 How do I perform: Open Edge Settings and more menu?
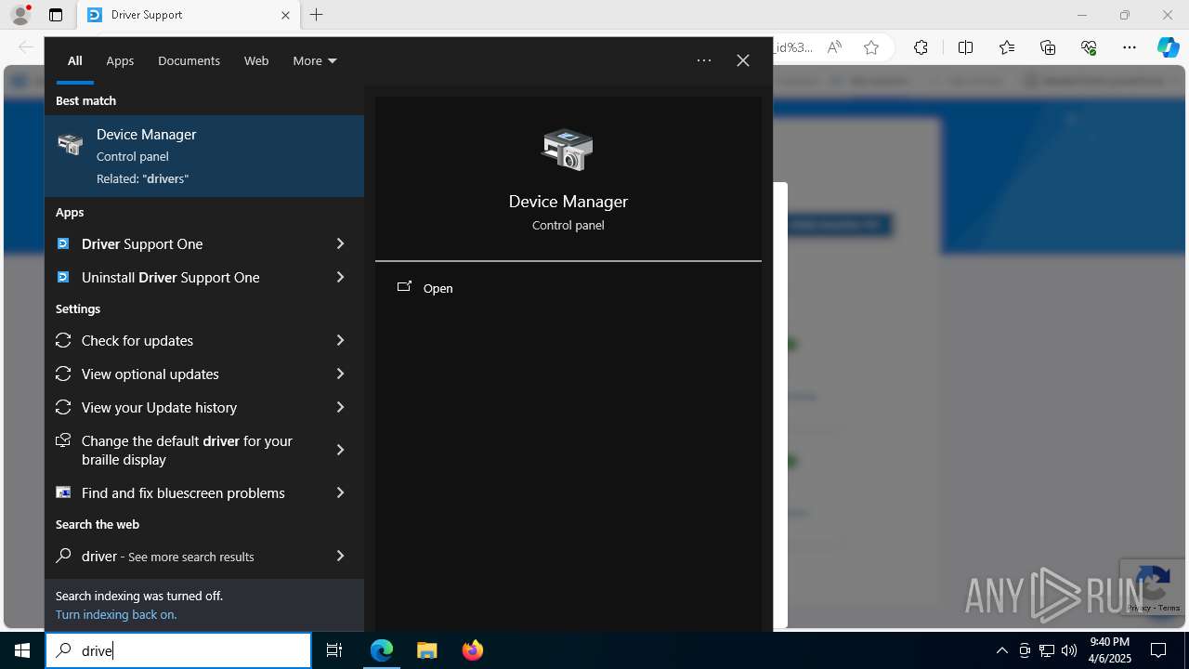[x=1130, y=47]
